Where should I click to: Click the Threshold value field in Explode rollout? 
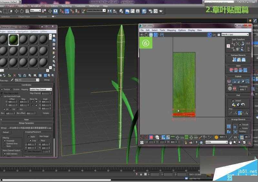point(243,89)
